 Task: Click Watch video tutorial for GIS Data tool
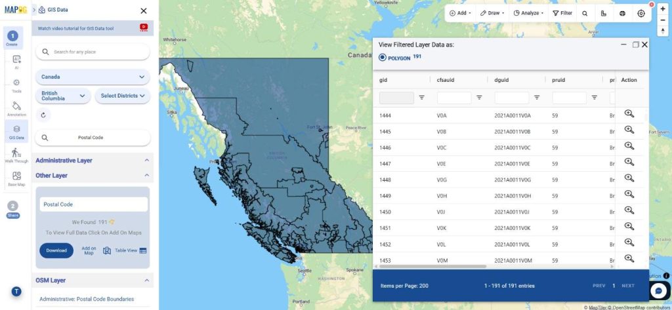(x=76, y=29)
